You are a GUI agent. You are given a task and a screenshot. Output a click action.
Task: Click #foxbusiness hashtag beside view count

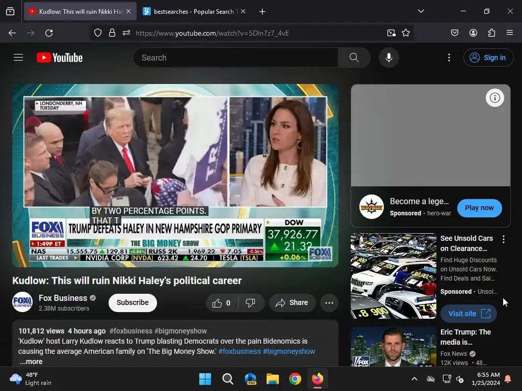[131, 331]
